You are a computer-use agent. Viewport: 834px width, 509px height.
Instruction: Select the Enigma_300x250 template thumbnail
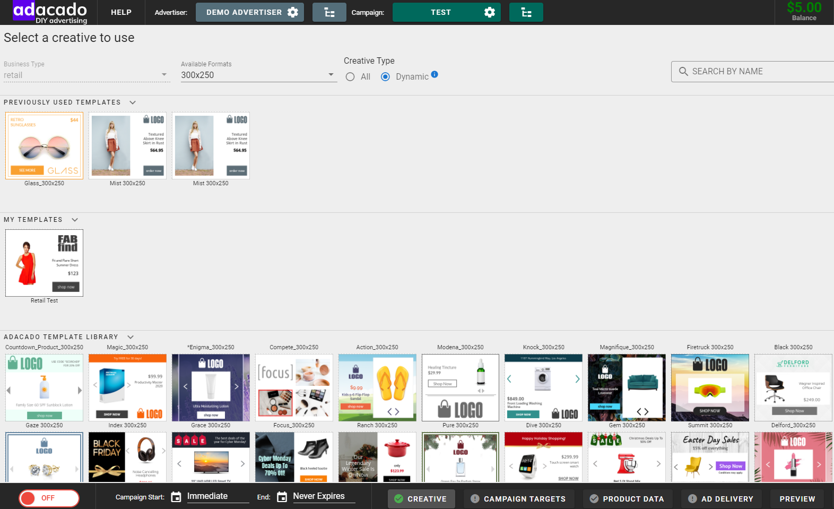(x=211, y=388)
